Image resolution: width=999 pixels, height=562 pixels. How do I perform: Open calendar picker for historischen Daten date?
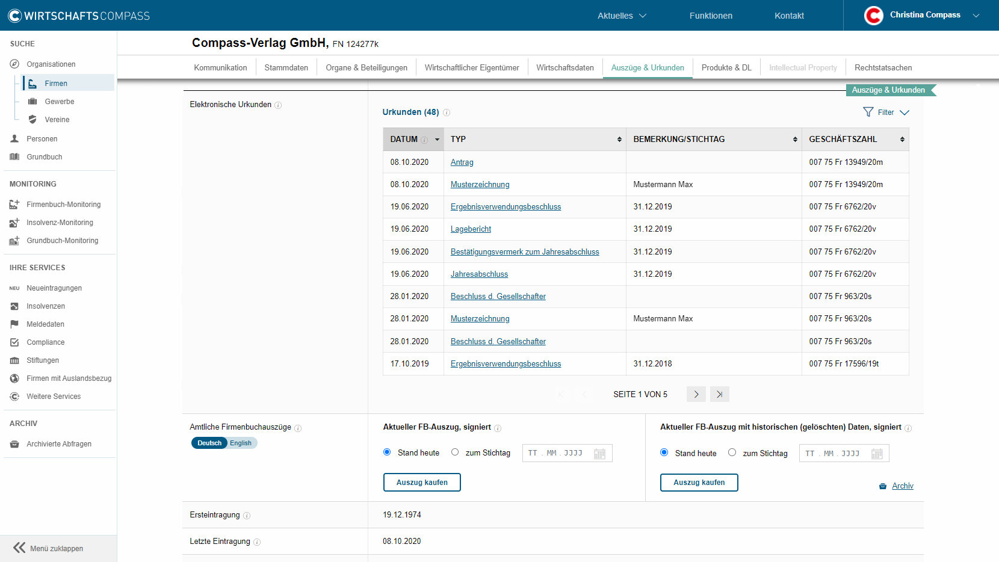877,454
